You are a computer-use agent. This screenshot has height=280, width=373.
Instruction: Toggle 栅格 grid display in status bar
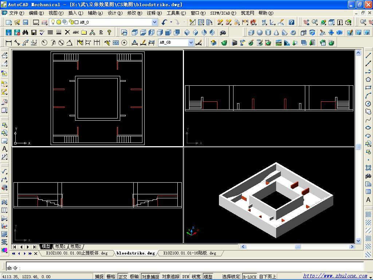point(111,276)
